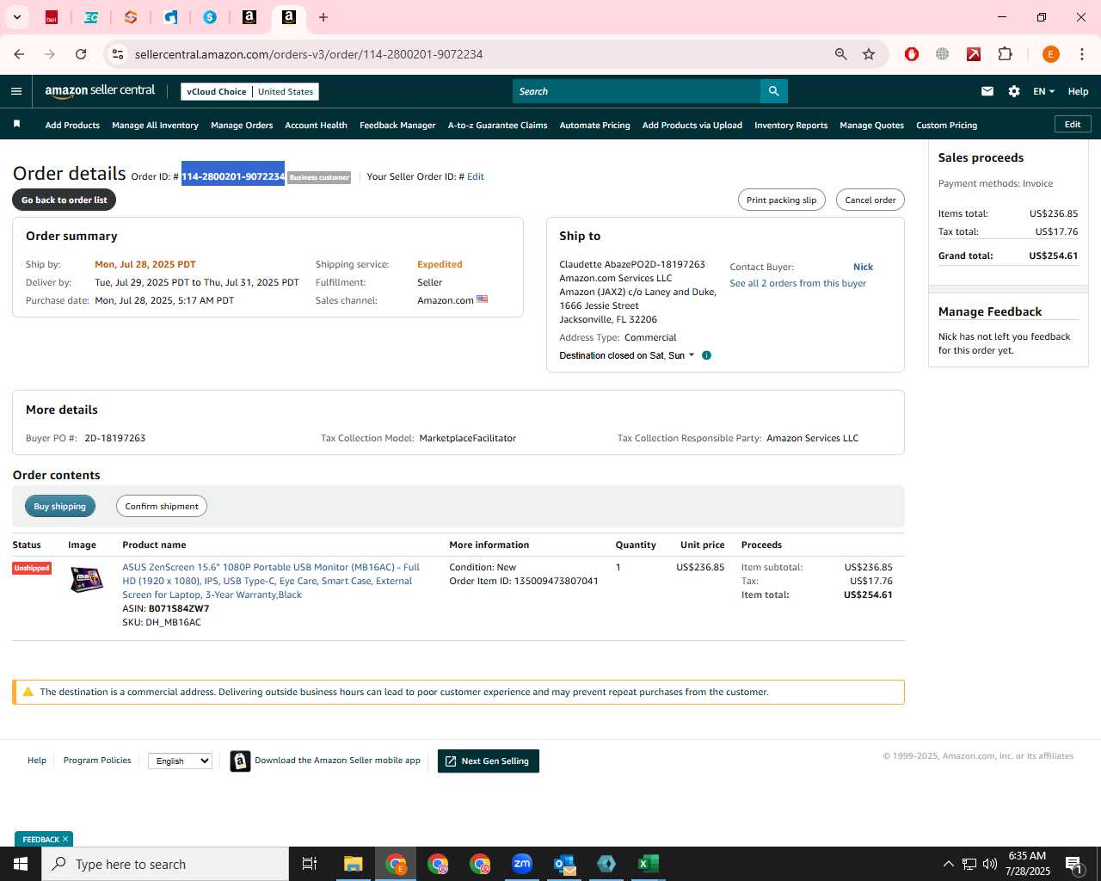Go back with browser back arrow
1101x881 pixels.
coord(19,54)
